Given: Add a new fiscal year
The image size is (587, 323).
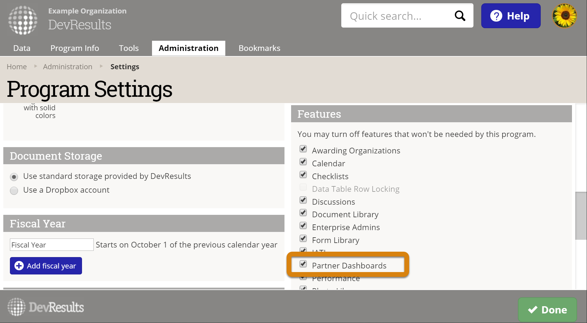Looking at the screenshot, I should 46,266.
